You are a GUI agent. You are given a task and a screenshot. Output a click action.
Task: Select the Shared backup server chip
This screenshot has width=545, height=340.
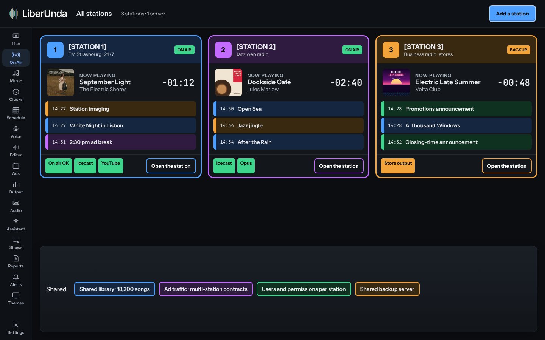pos(387,289)
